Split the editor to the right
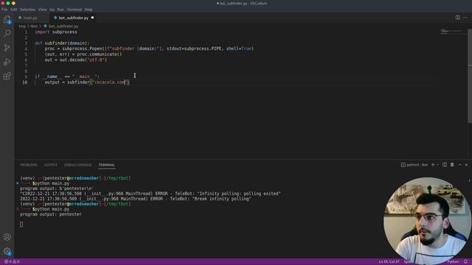This screenshot has height=265, width=472. click(x=457, y=18)
